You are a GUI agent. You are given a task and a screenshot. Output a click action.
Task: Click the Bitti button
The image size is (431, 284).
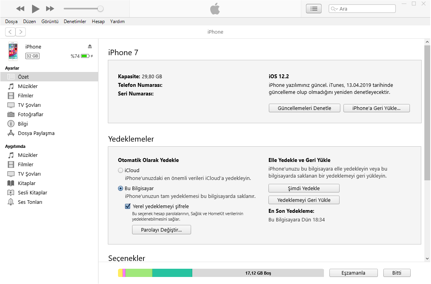397,273
